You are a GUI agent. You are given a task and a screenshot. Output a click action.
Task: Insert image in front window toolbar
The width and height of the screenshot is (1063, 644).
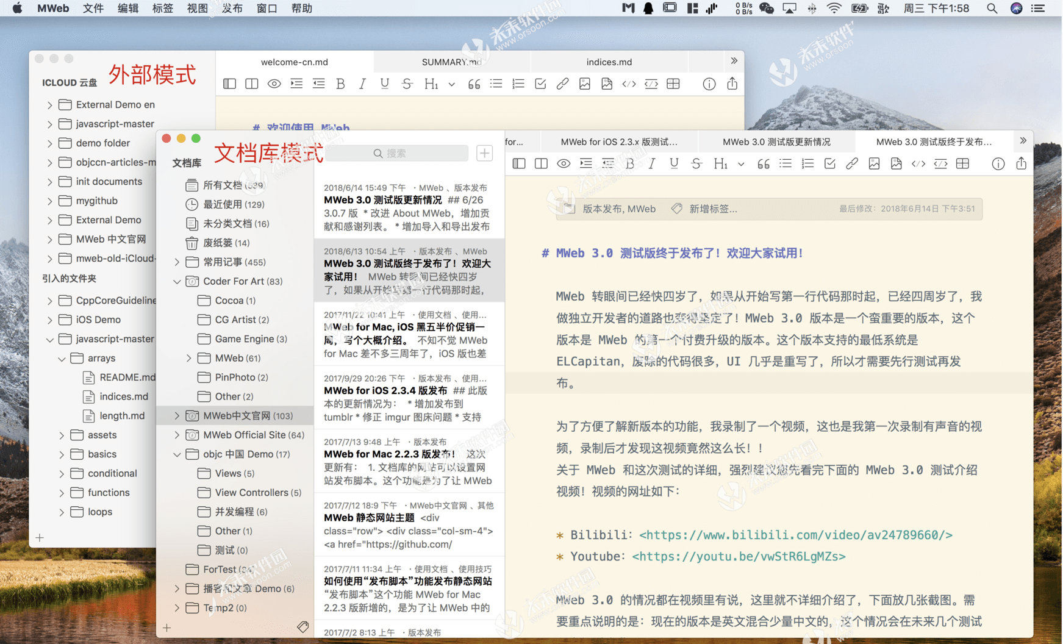pyautogui.click(x=874, y=163)
